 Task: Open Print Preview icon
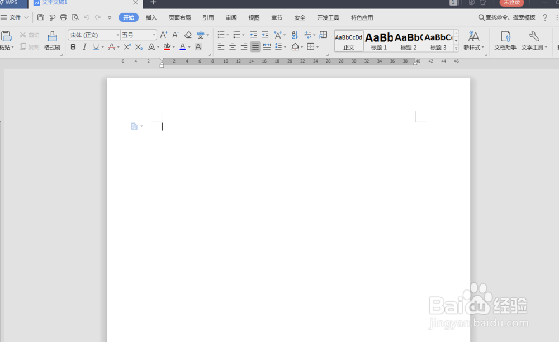[x=75, y=17]
